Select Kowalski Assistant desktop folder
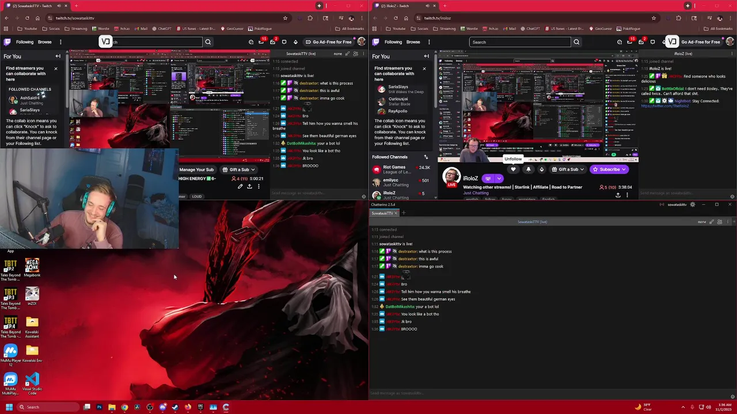The width and height of the screenshot is (737, 414). pos(32,327)
